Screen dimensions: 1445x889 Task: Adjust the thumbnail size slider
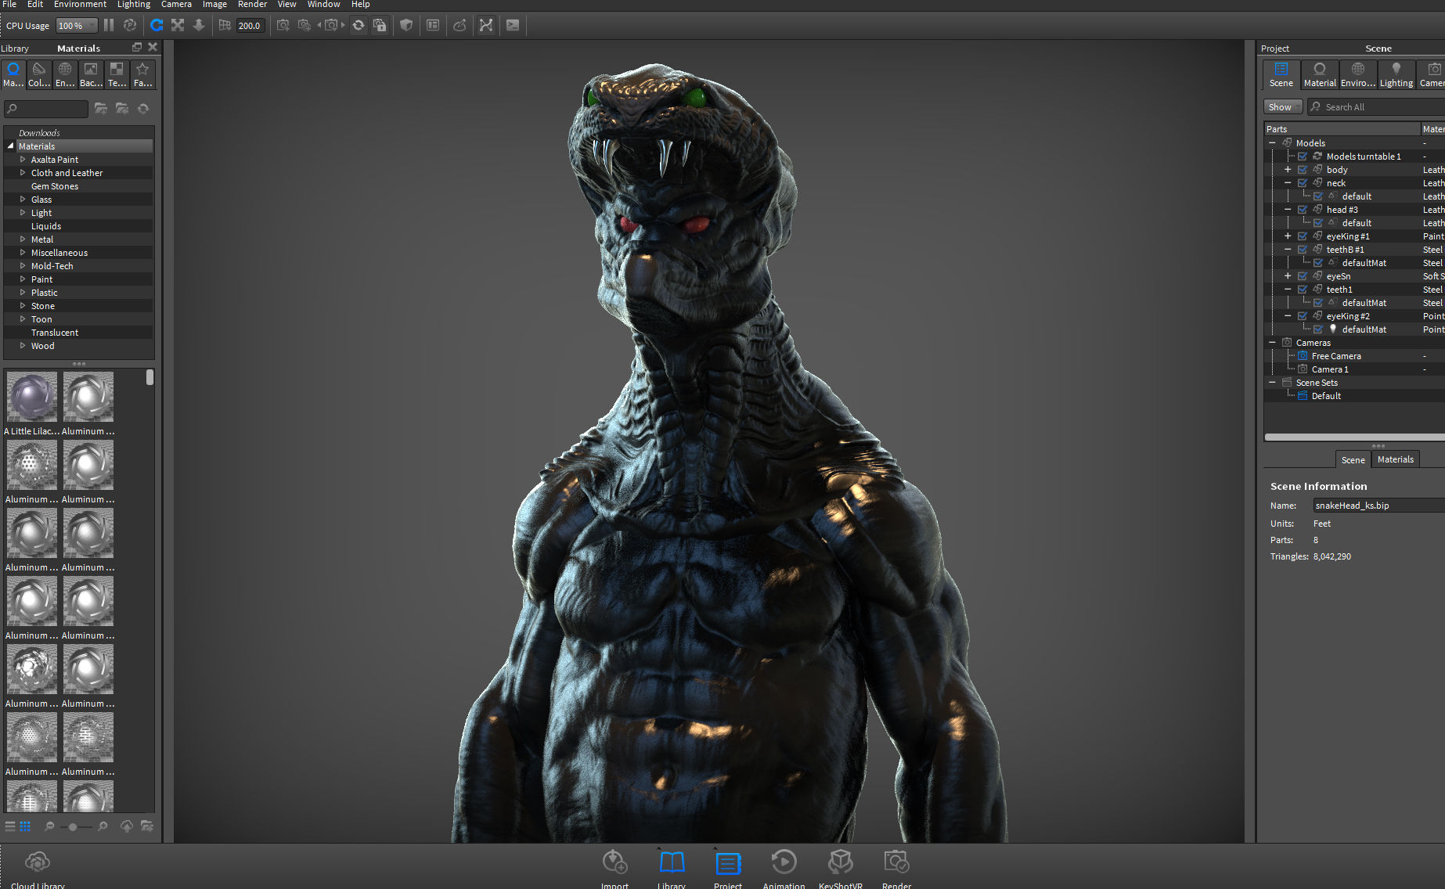pyautogui.click(x=73, y=826)
